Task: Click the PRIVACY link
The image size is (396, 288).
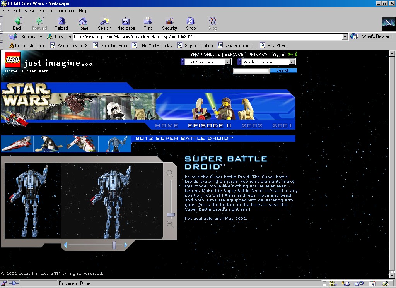Action: coord(258,54)
